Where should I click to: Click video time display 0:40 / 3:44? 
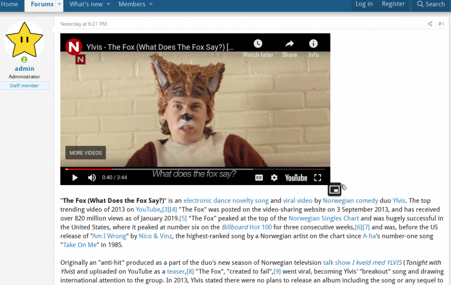click(115, 178)
